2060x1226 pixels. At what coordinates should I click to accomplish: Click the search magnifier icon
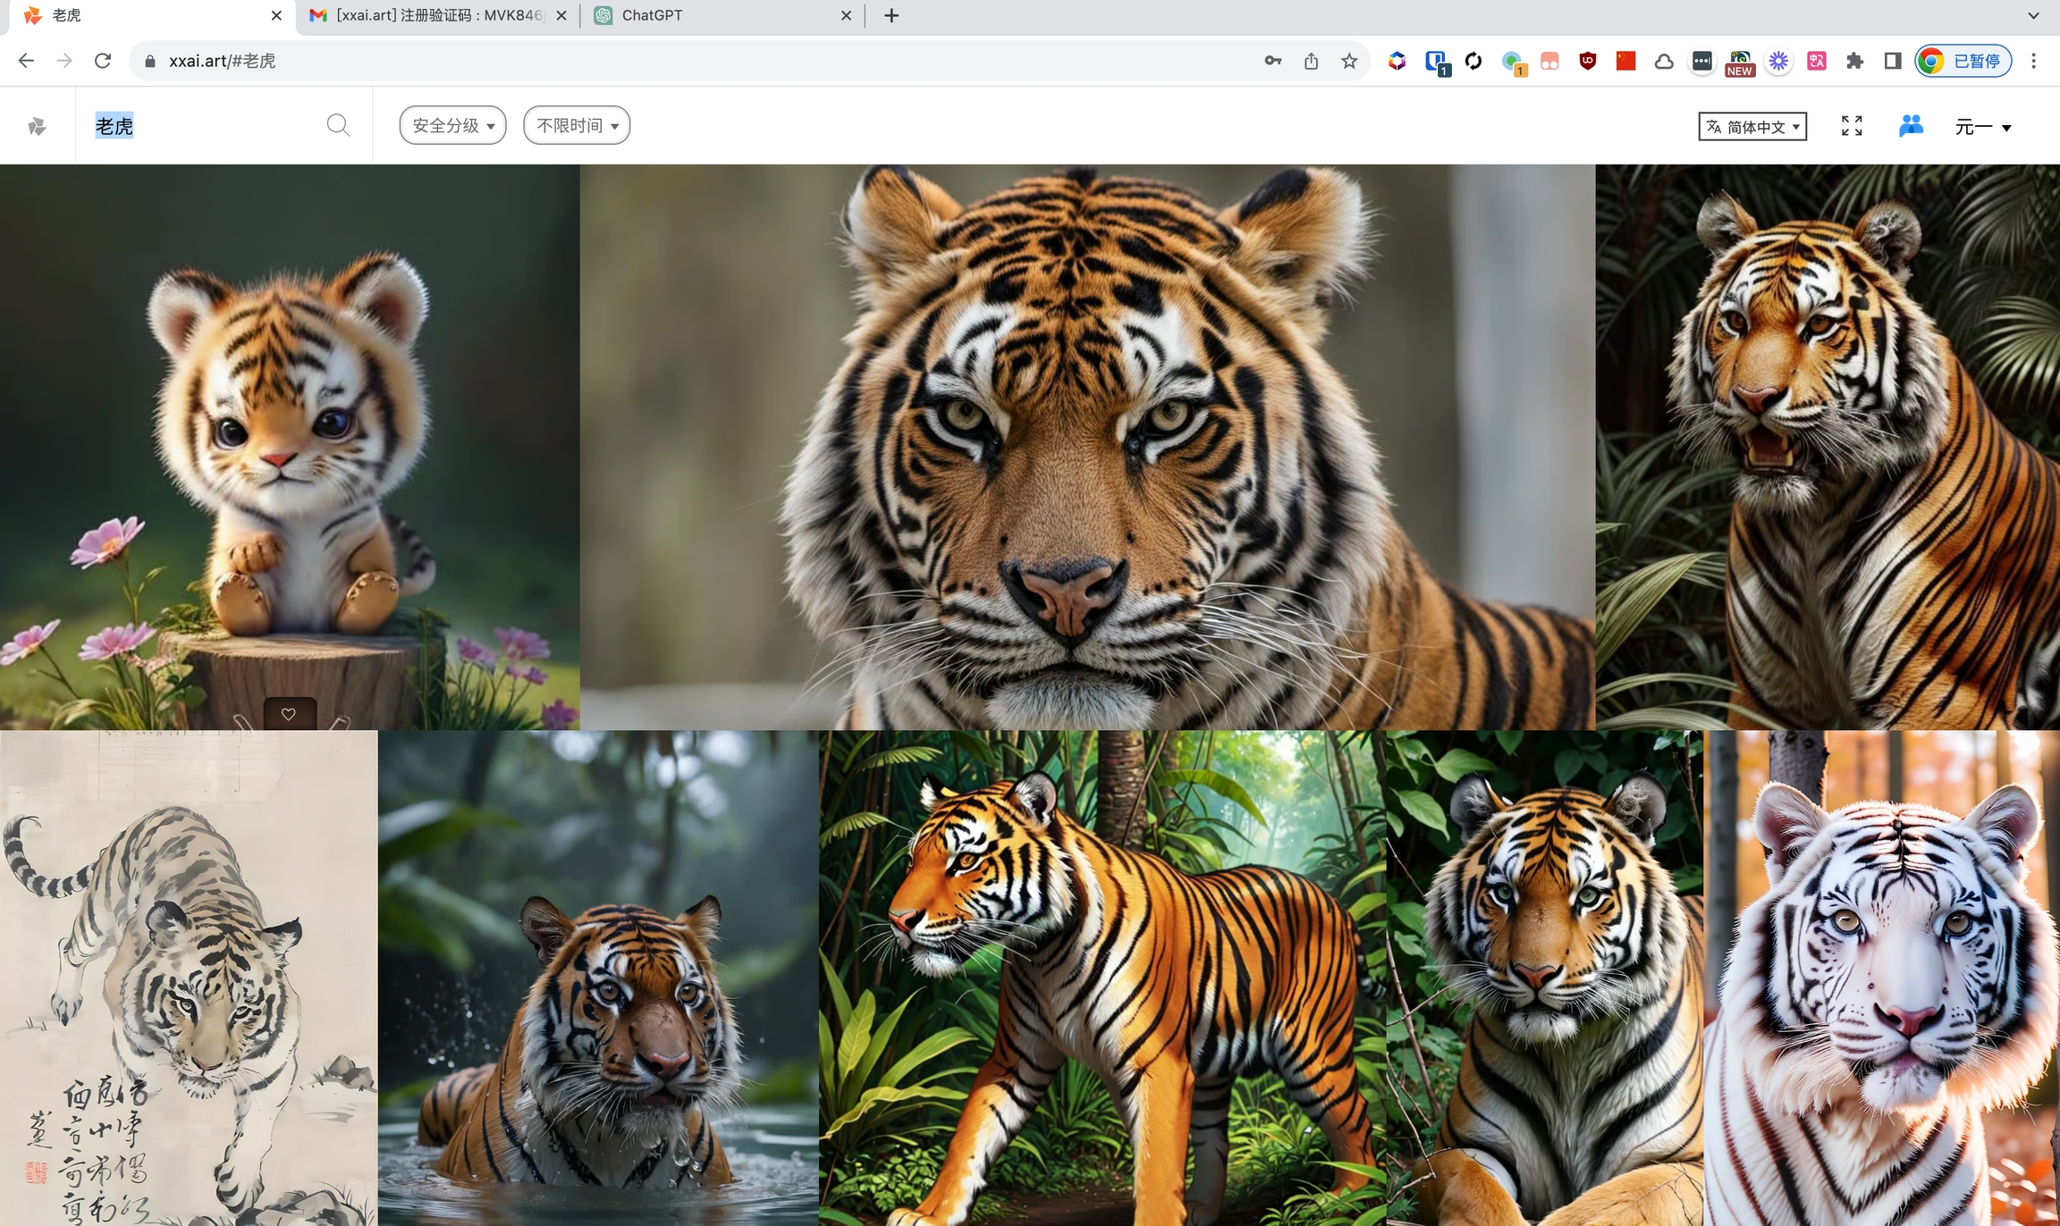click(x=338, y=125)
